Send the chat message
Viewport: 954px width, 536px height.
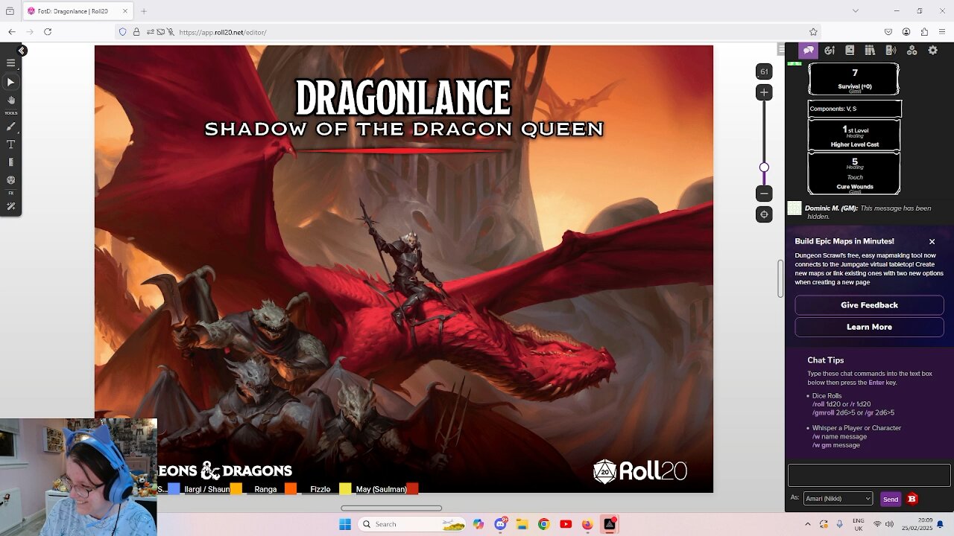coord(891,499)
